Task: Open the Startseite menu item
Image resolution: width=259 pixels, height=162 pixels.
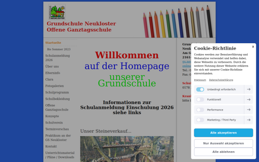Action: tap(53, 43)
